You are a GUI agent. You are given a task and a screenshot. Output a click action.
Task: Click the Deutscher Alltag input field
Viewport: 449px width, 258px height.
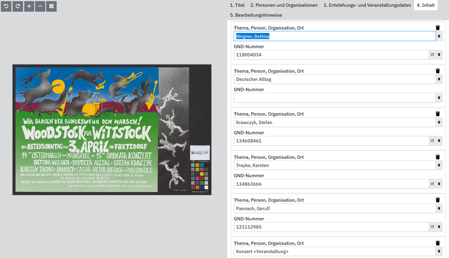coord(335,79)
